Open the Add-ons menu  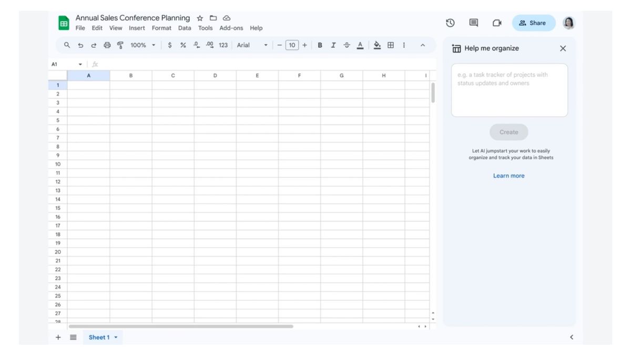pyautogui.click(x=231, y=28)
